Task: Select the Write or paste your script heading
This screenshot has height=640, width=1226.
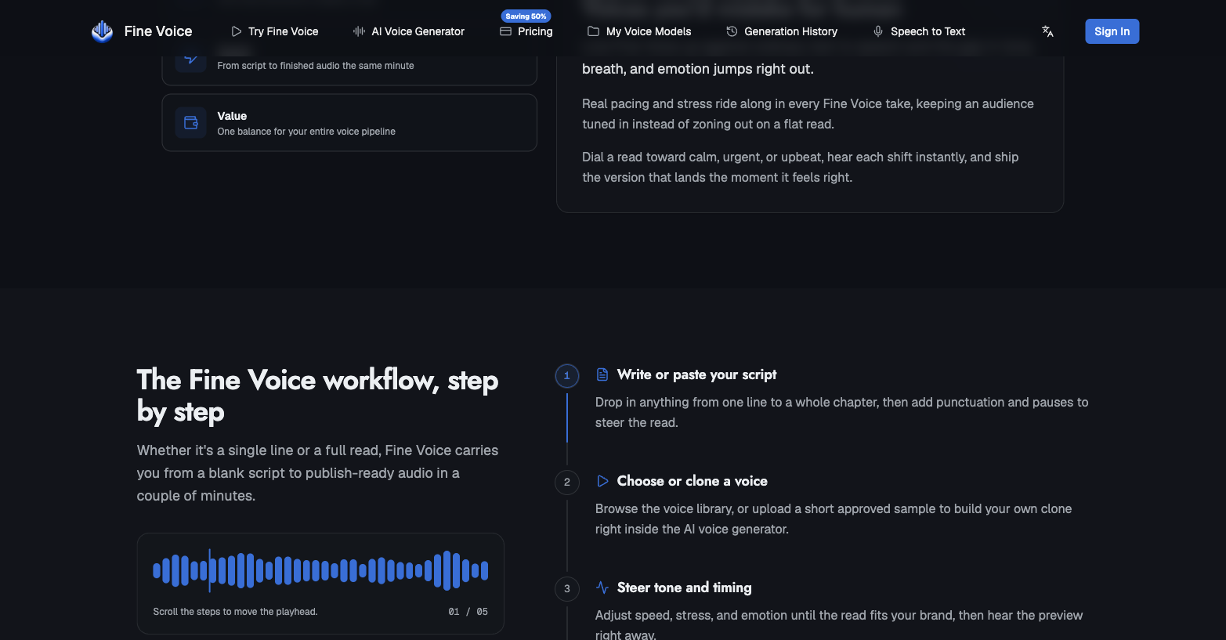Action: 696,374
